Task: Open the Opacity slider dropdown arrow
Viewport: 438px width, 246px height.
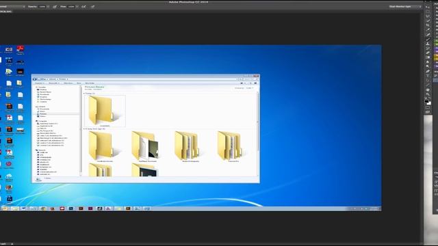Action: [48, 6]
